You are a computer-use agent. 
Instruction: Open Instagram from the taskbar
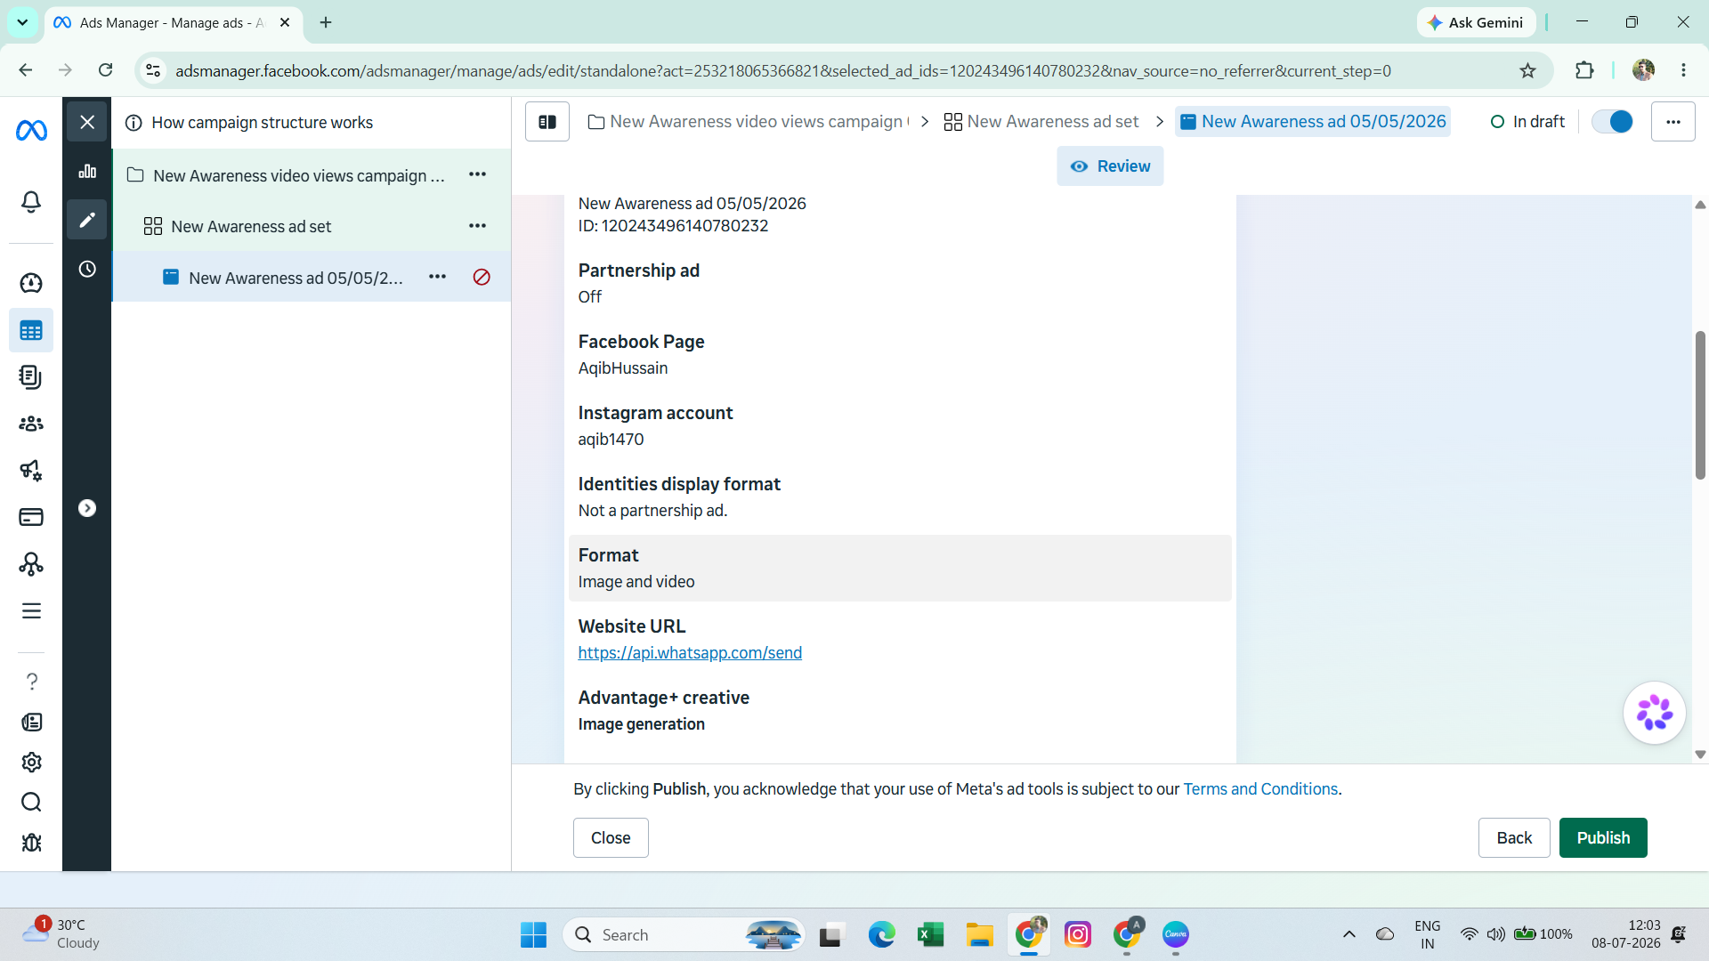(1078, 934)
